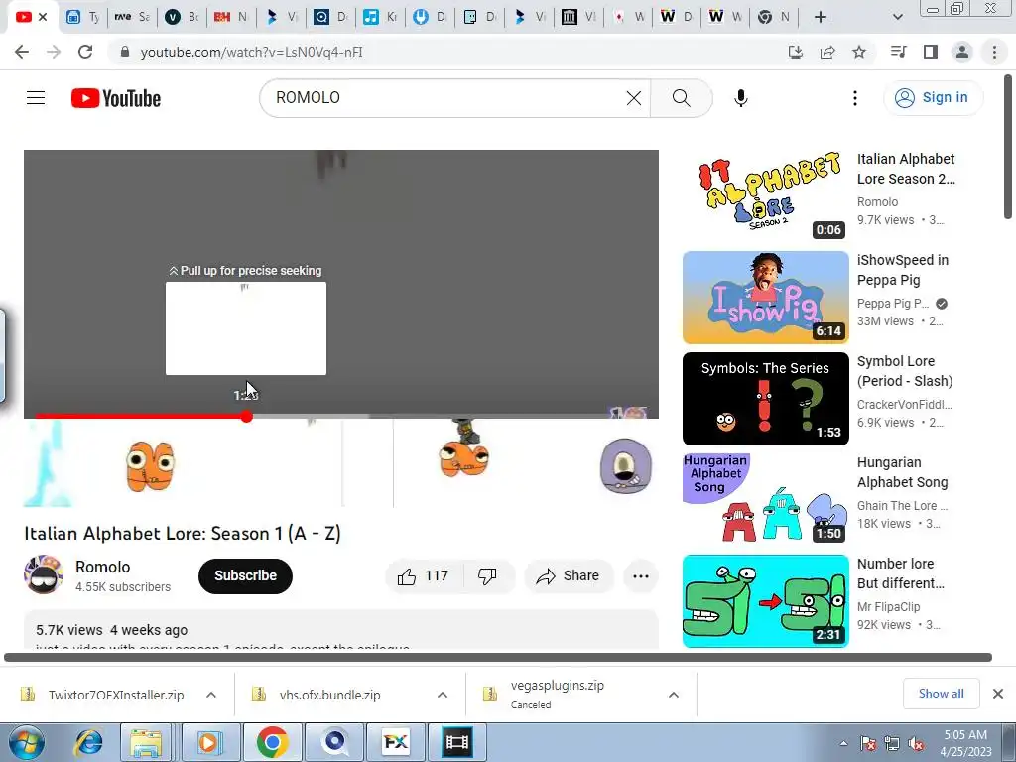Open the Chrome three-dot menu

[x=994, y=52]
